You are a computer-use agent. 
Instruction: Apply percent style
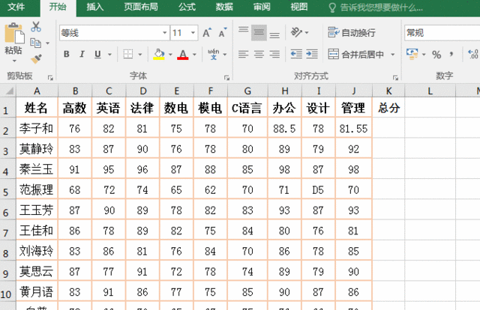tap(436, 55)
